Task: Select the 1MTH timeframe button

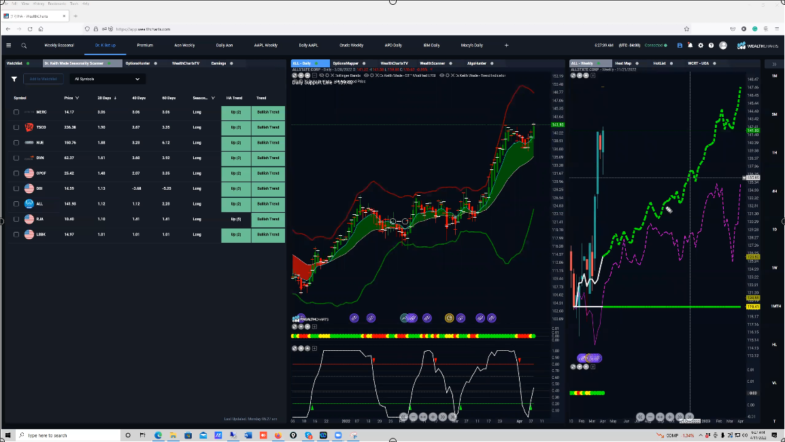Action: pyautogui.click(x=775, y=307)
